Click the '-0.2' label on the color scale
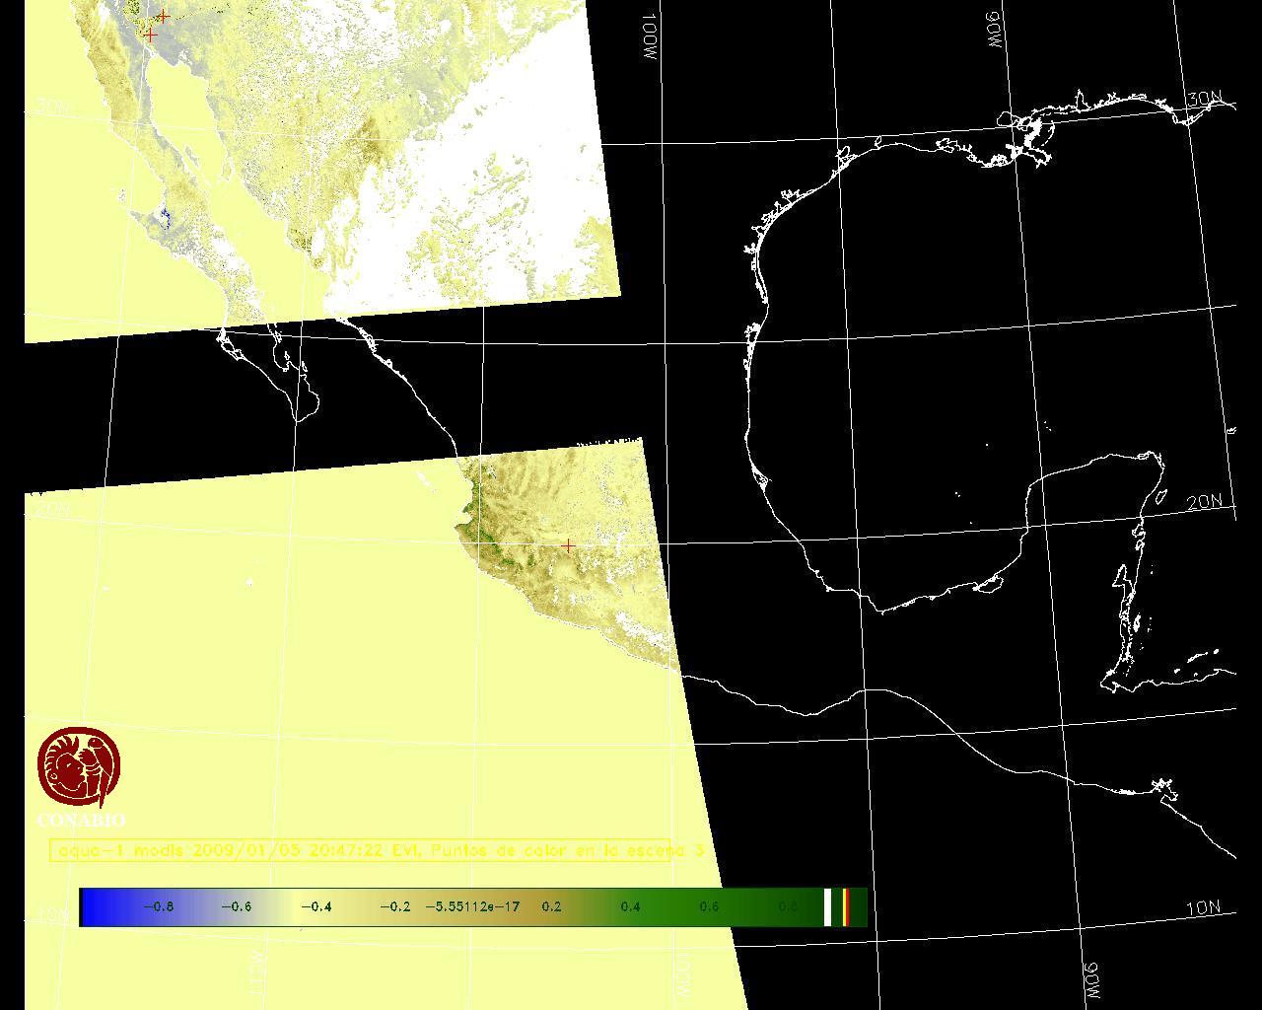Image resolution: width=1262 pixels, height=1010 pixels. (x=394, y=906)
